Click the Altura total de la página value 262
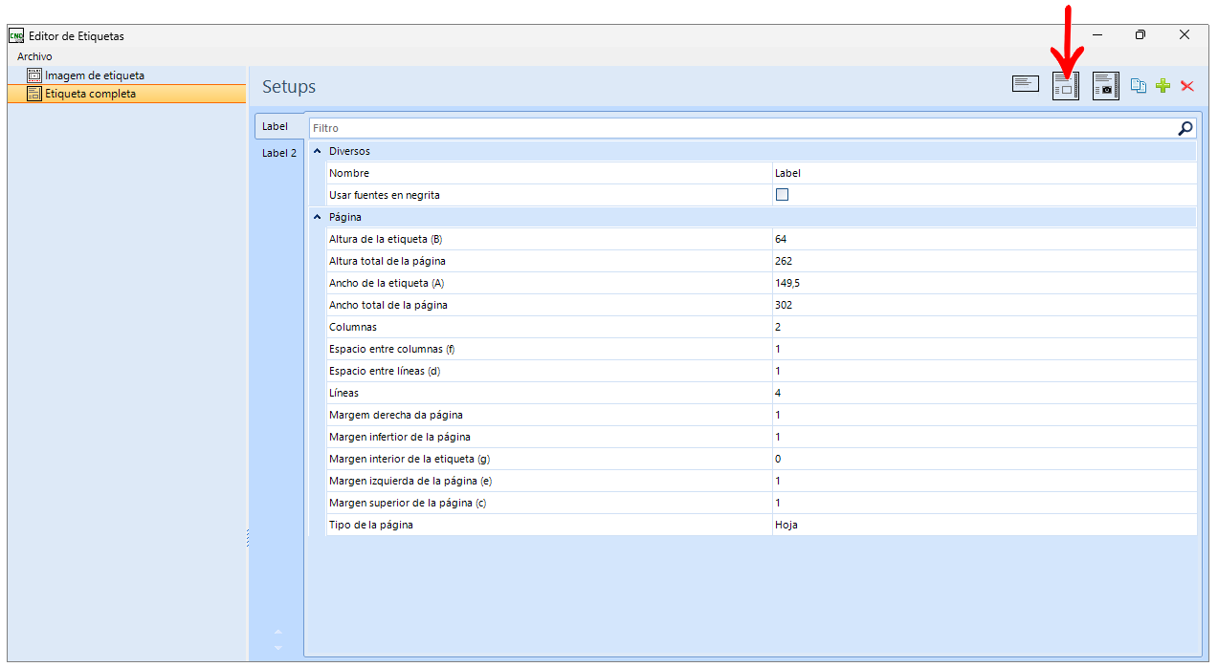The height and width of the screenshot is (667, 1218). [x=985, y=261]
